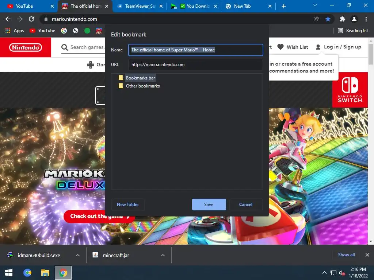The height and width of the screenshot is (280, 374).
Task: Click the share page icon in address bar
Action: [316, 19]
